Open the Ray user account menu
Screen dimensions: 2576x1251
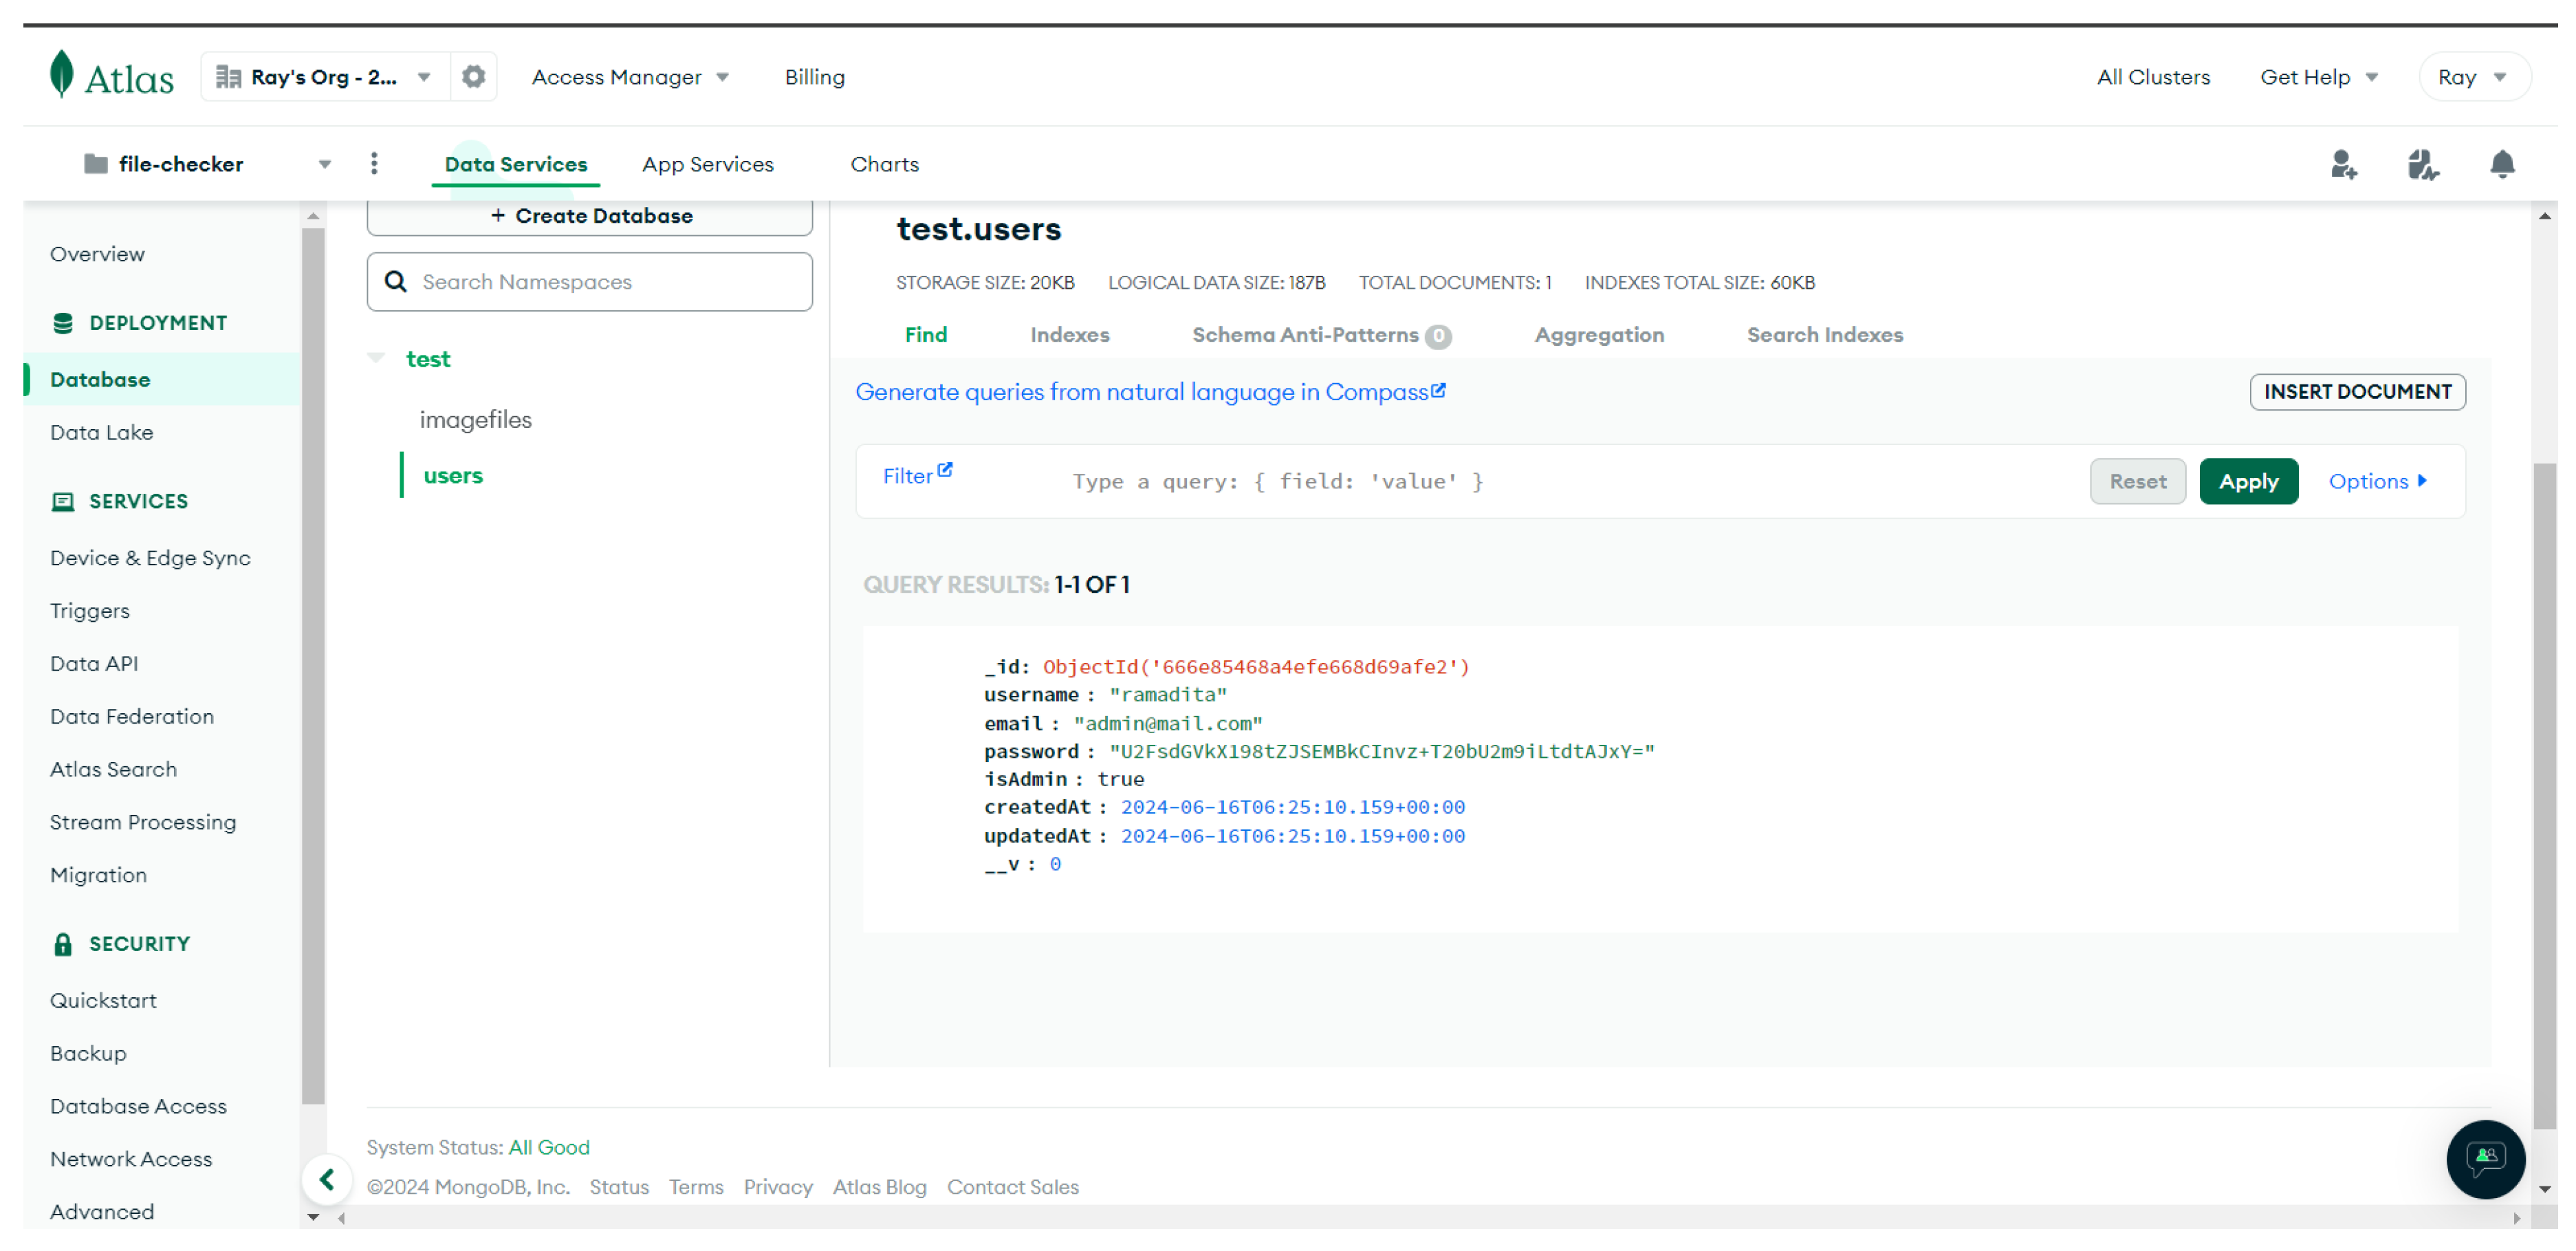tap(2475, 76)
